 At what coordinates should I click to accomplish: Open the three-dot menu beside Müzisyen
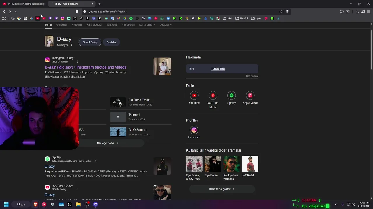72,45
